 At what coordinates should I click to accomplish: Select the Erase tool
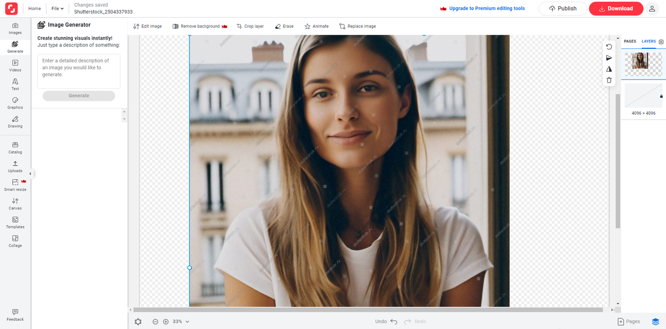click(284, 27)
